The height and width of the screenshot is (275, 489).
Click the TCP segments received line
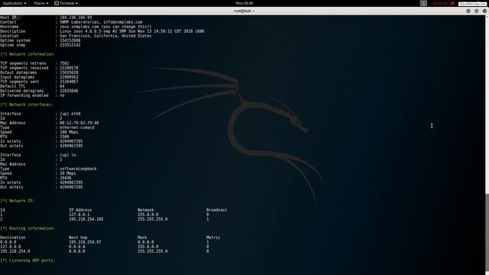coord(39,68)
